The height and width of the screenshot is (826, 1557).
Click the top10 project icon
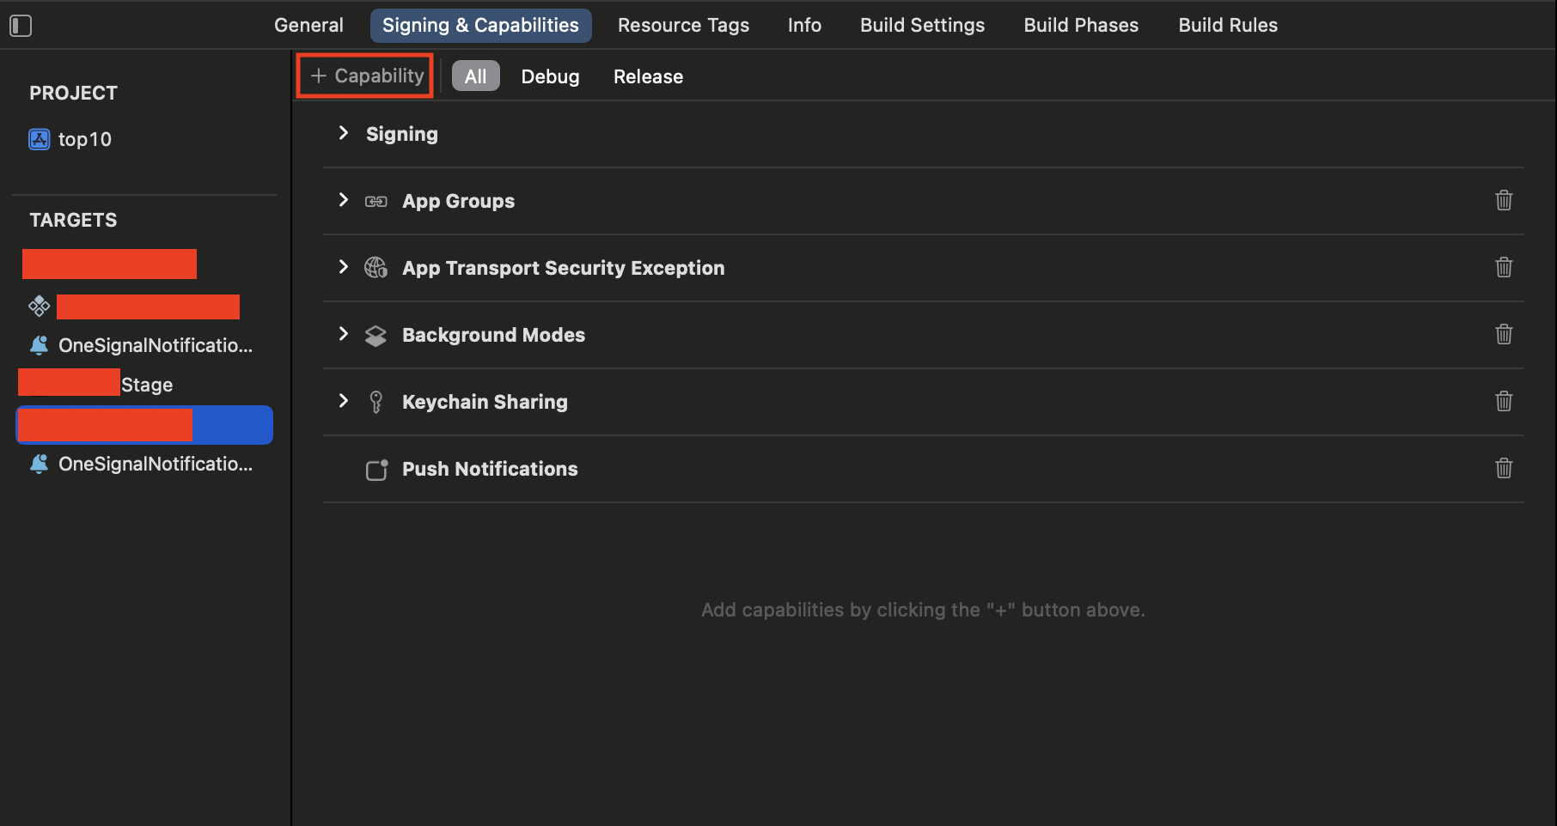[x=40, y=139]
